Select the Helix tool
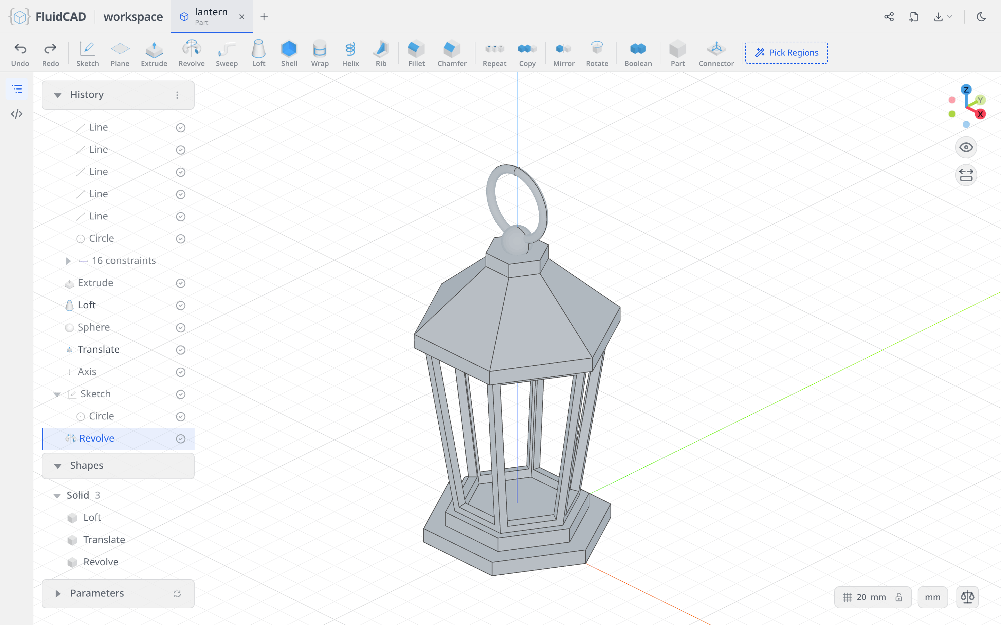Screen dimensions: 1001x625 [x=350, y=53]
